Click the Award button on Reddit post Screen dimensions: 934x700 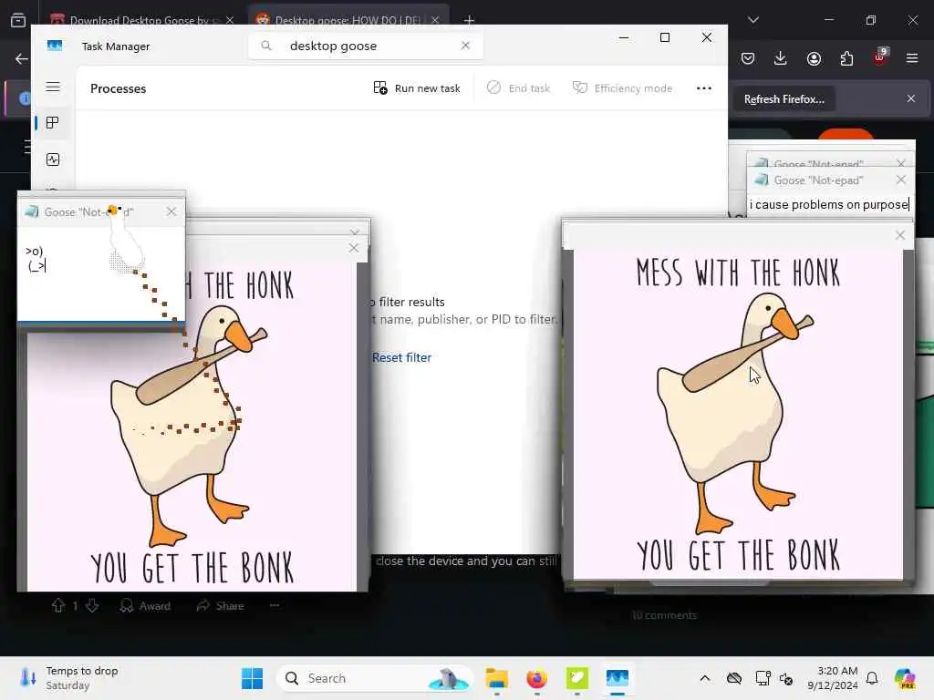(x=145, y=605)
